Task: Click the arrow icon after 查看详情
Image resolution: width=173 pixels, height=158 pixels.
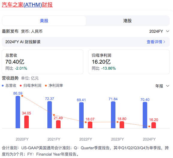Action: (x=164, y=42)
